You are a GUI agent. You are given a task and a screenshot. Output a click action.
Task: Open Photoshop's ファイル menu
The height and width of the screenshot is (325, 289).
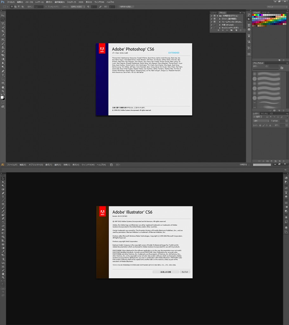coord(10,2)
